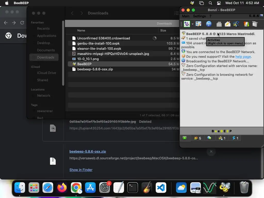Select the BeeBEEP app row in Finder
The image size is (264, 198).
pos(123,64)
